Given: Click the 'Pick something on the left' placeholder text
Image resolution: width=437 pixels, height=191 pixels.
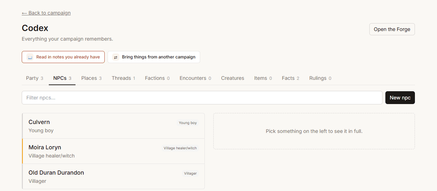Looking at the screenshot, I should point(314,131).
